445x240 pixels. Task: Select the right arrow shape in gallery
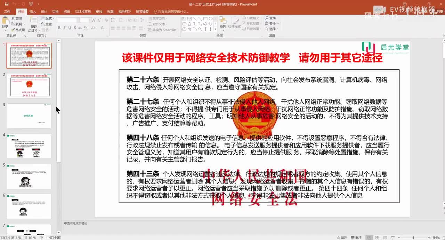pyautogui.click(x=205, y=24)
